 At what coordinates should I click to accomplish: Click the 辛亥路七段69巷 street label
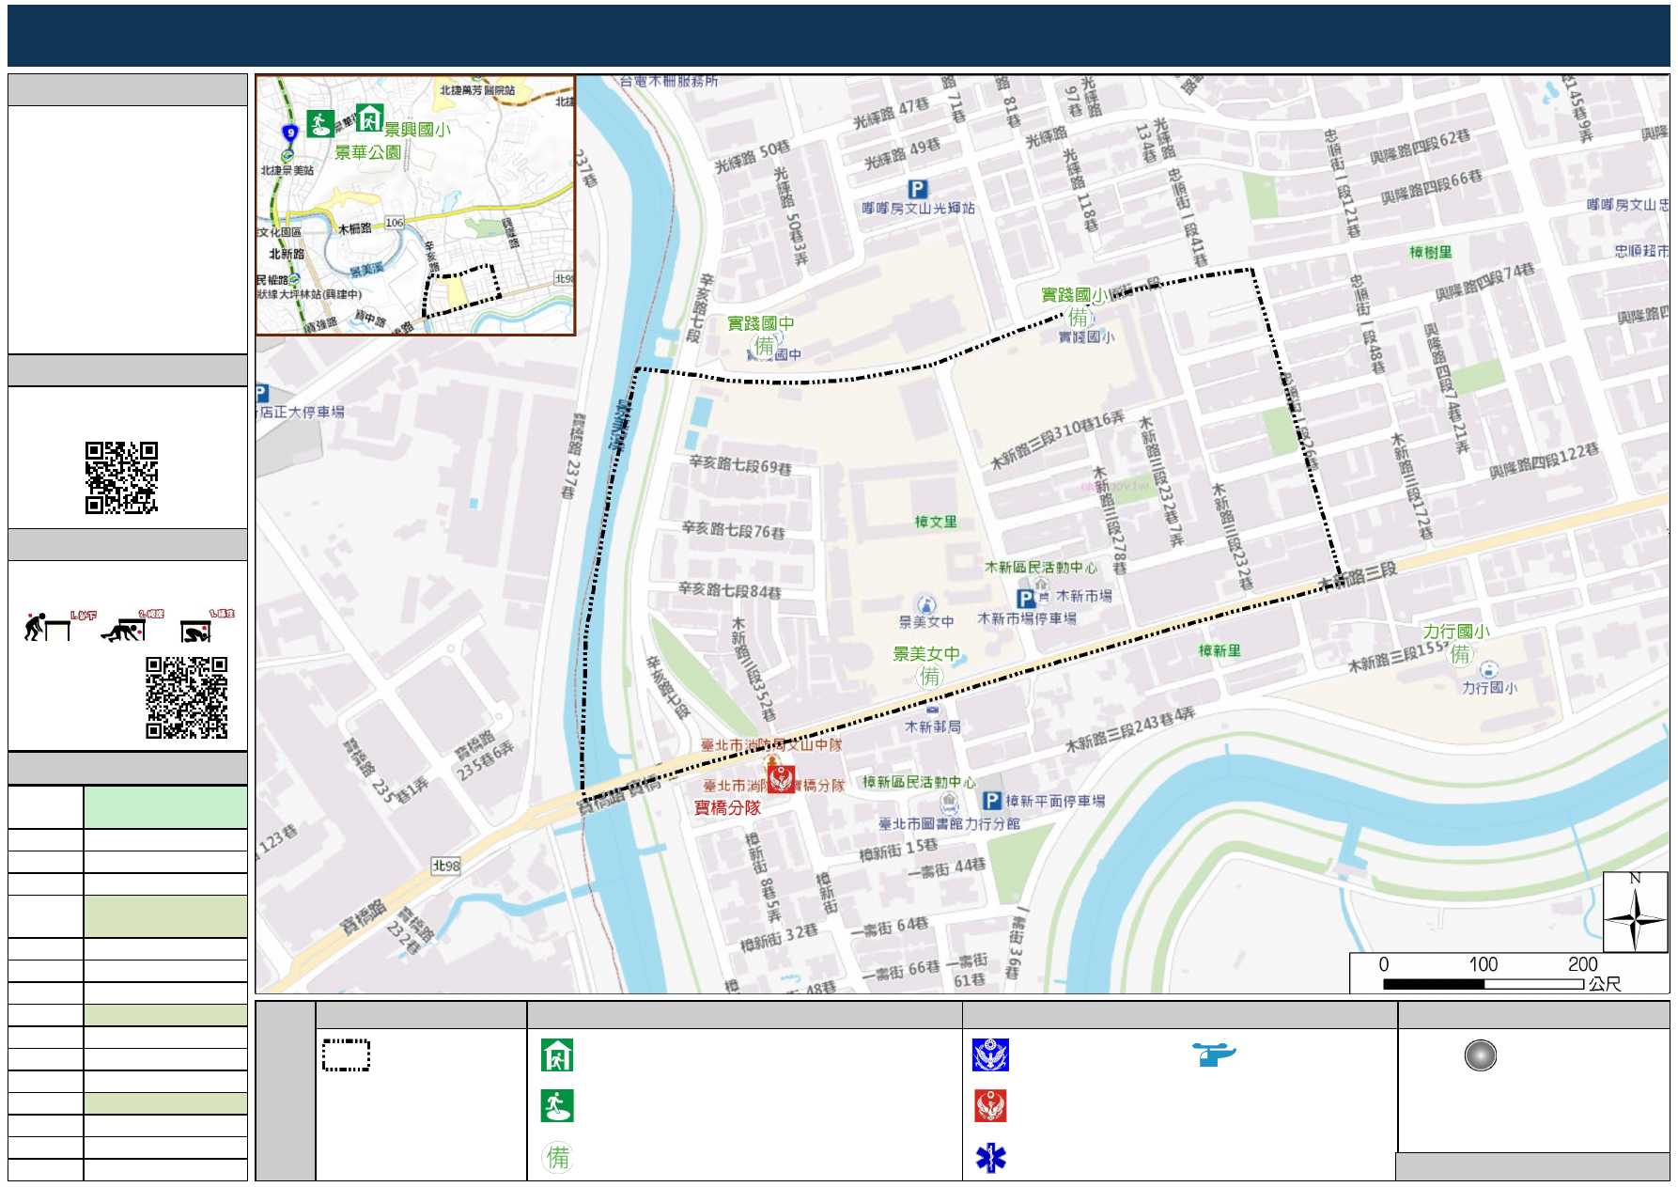(x=740, y=464)
